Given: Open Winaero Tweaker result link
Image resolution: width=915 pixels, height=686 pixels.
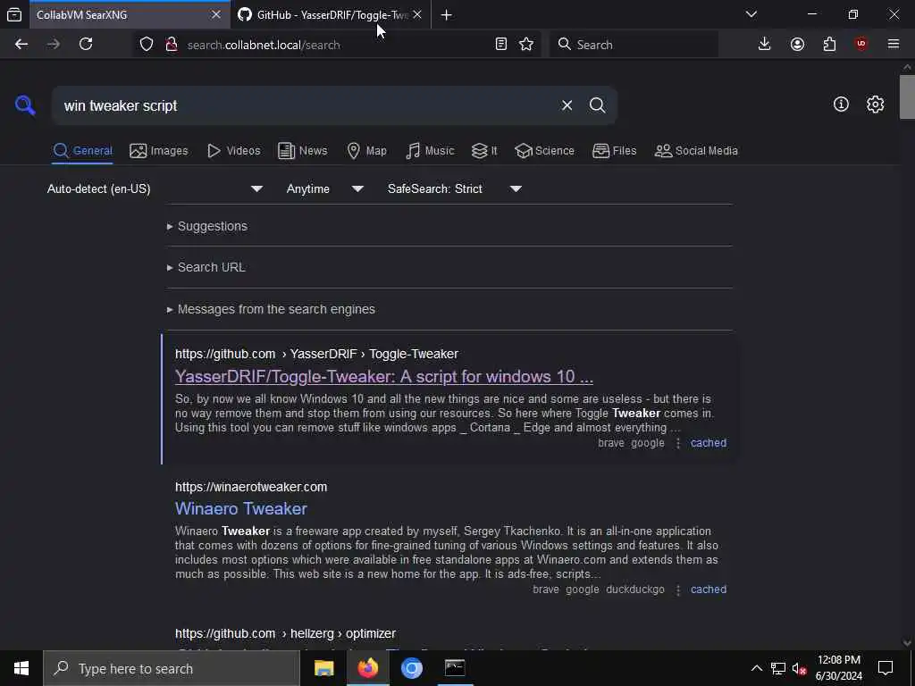Looking at the screenshot, I should coord(241,508).
